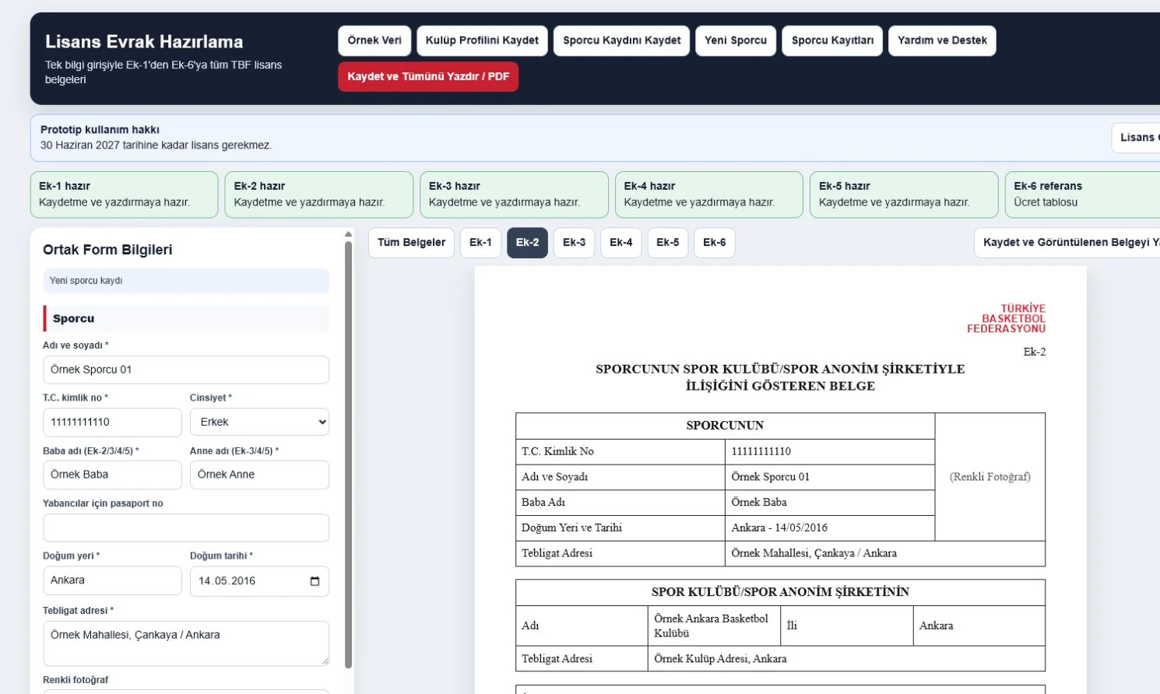
Task: Save athlete record with Sporcu Kaydını Kaydet
Action: [x=621, y=40]
